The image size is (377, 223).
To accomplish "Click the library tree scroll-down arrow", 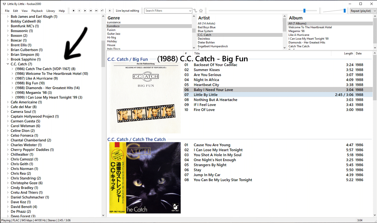I will point(103,215).
